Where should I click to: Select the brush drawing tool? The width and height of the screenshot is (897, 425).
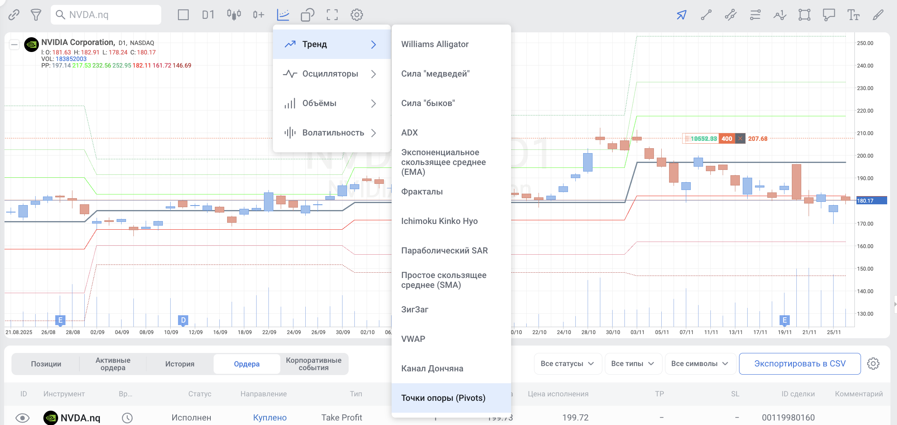[x=878, y=15]
